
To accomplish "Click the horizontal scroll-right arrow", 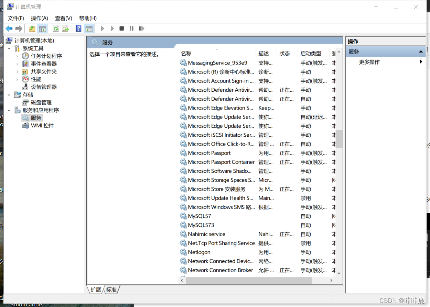I will (x=331, y=281).
